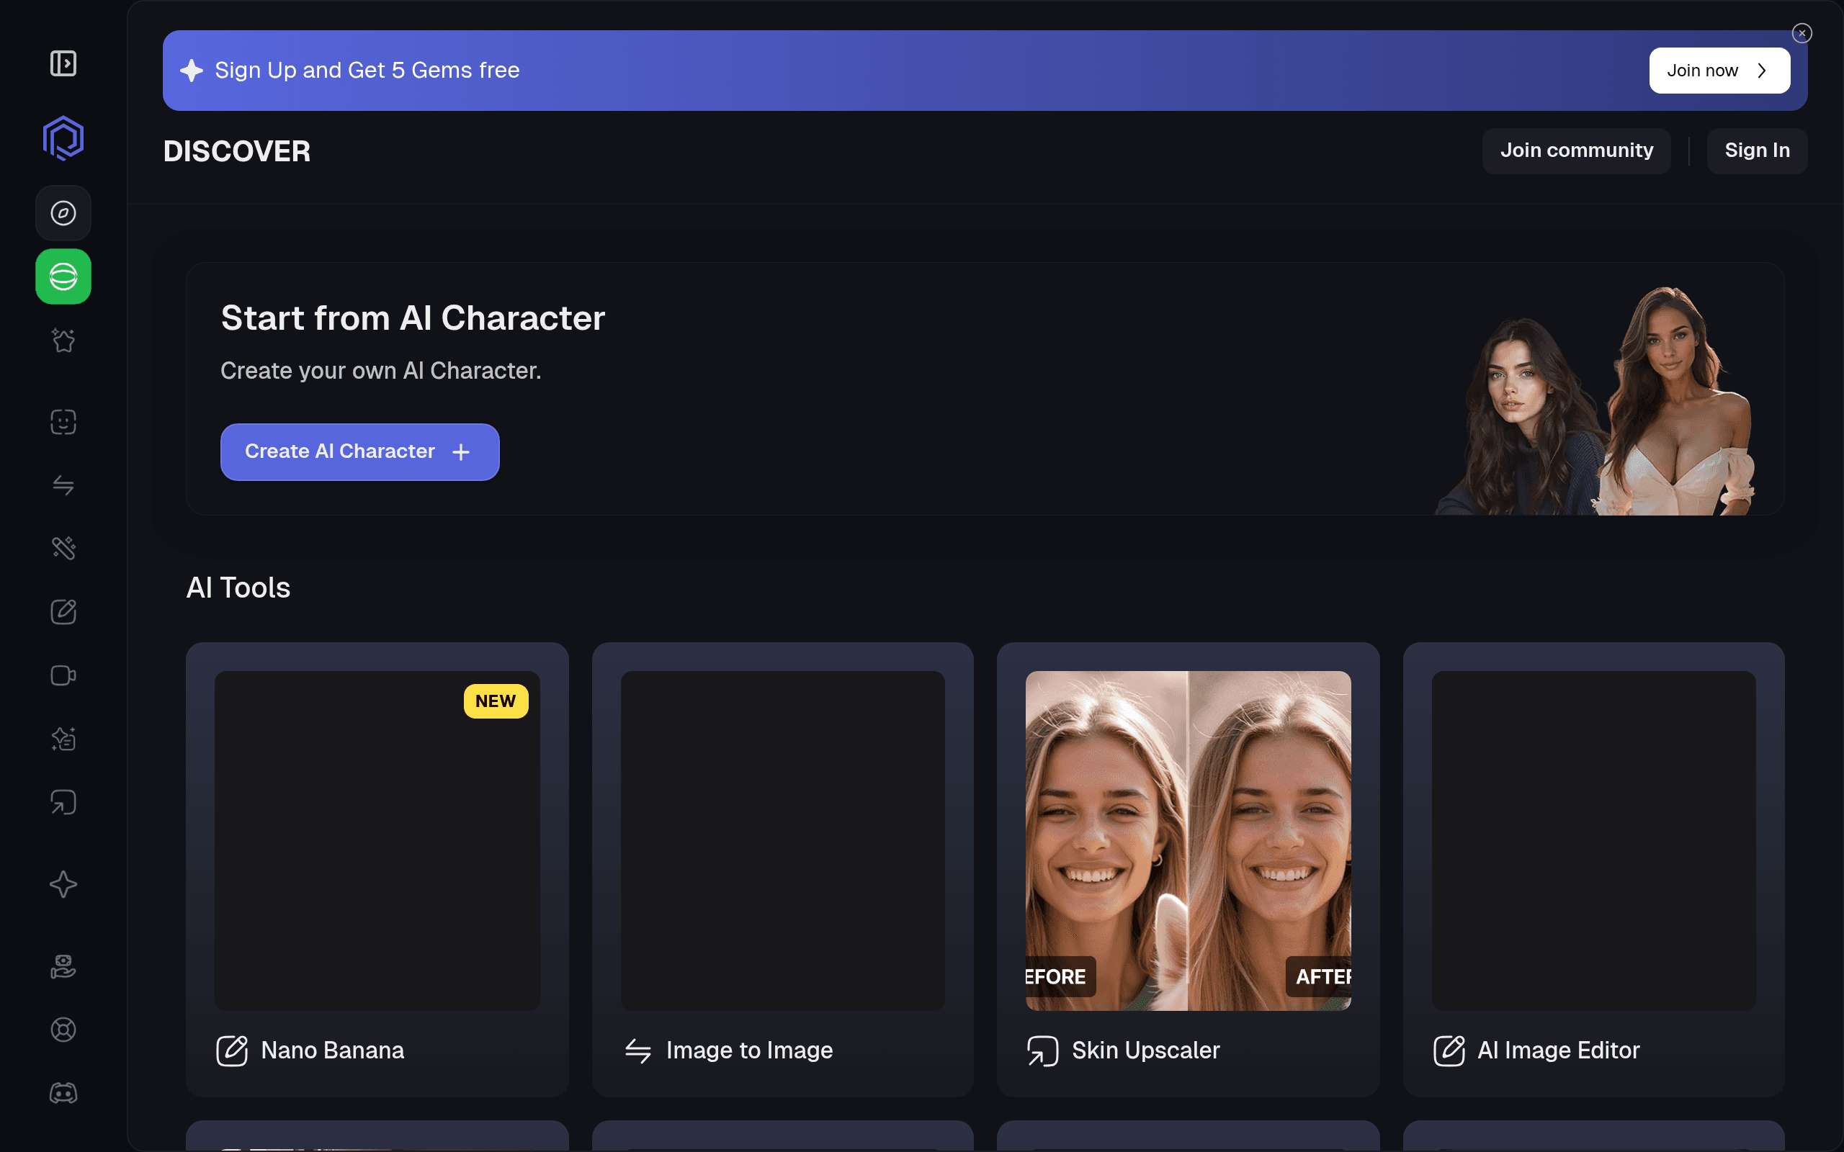Open the green globe sidebar icon
1844x1152 pixels.
pos(63,276)
